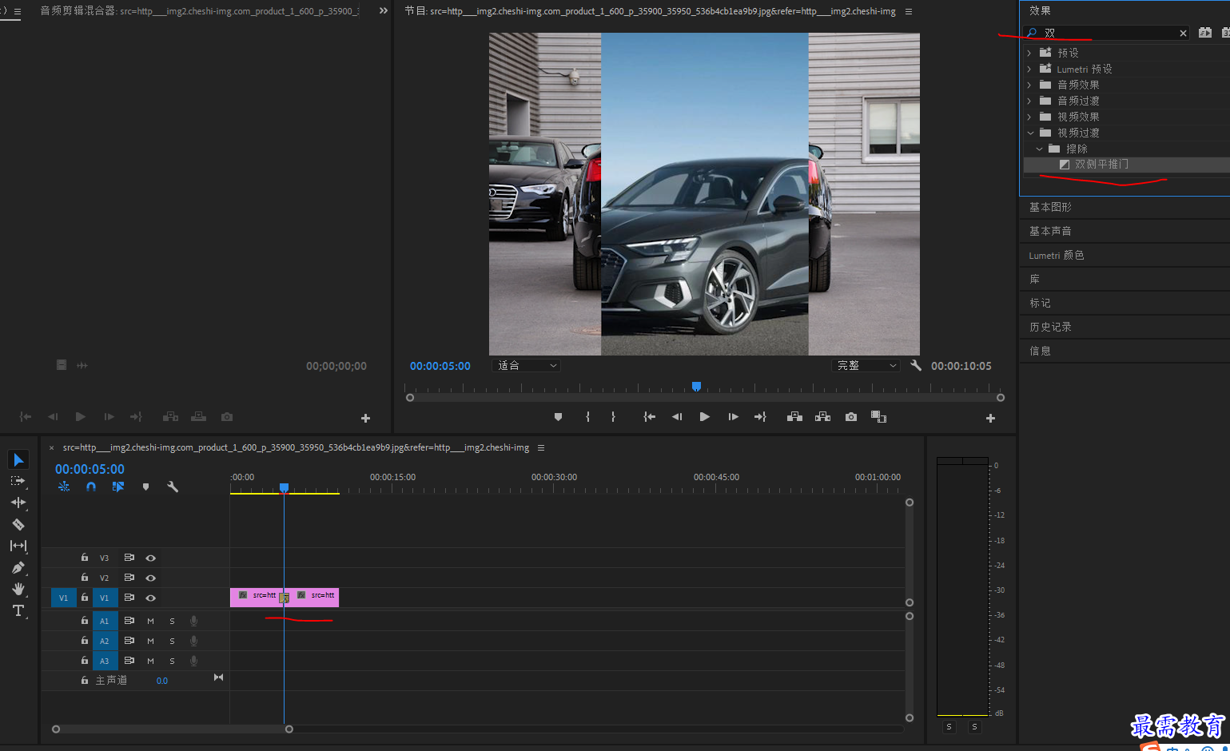Screen dimensions: 1230x751
Task: Open the 适合 zoom level dropdown
Action: (x=526, y=365)
